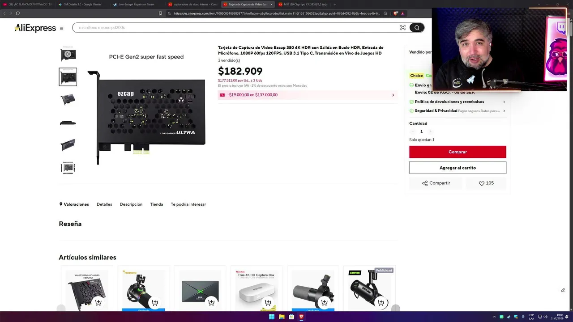Select the side-profile card thumbnail
573x322 pixels.
[x=68, y=123]
